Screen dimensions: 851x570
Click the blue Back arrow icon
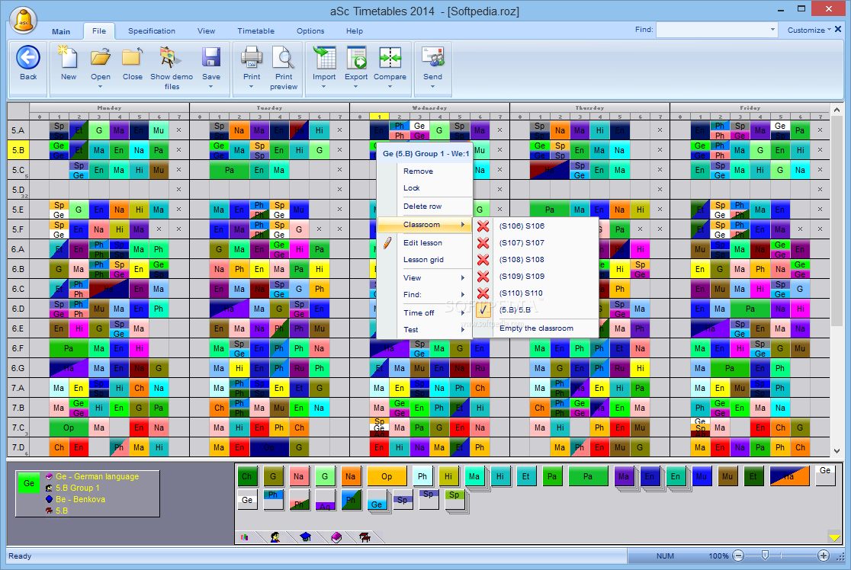tap(28, 57)
